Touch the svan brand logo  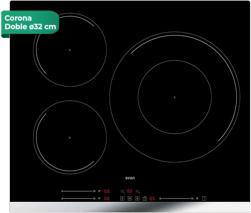click(130, 178)
